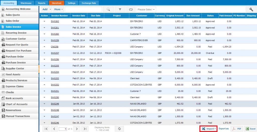Click project cell P0034 -> SQ0308

click(113, 53)
